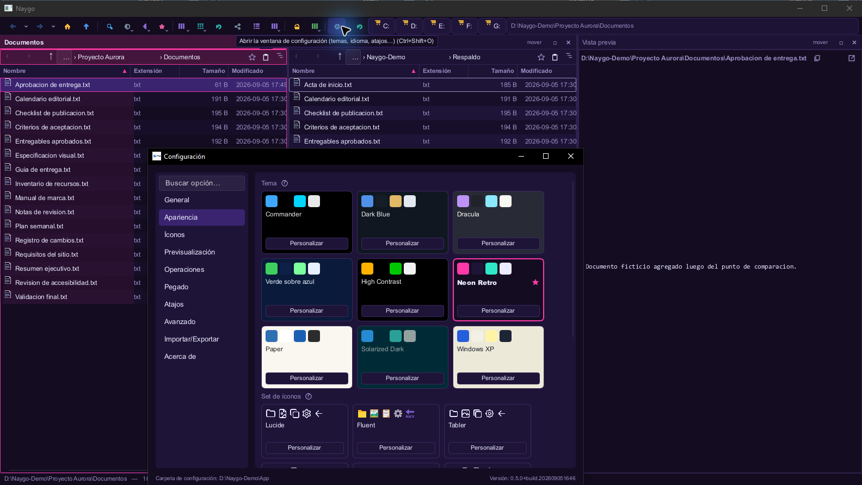Sort Documentos panel by Nombre column
This screenshot has width=862, height=485.
click(x=65, y=71)
